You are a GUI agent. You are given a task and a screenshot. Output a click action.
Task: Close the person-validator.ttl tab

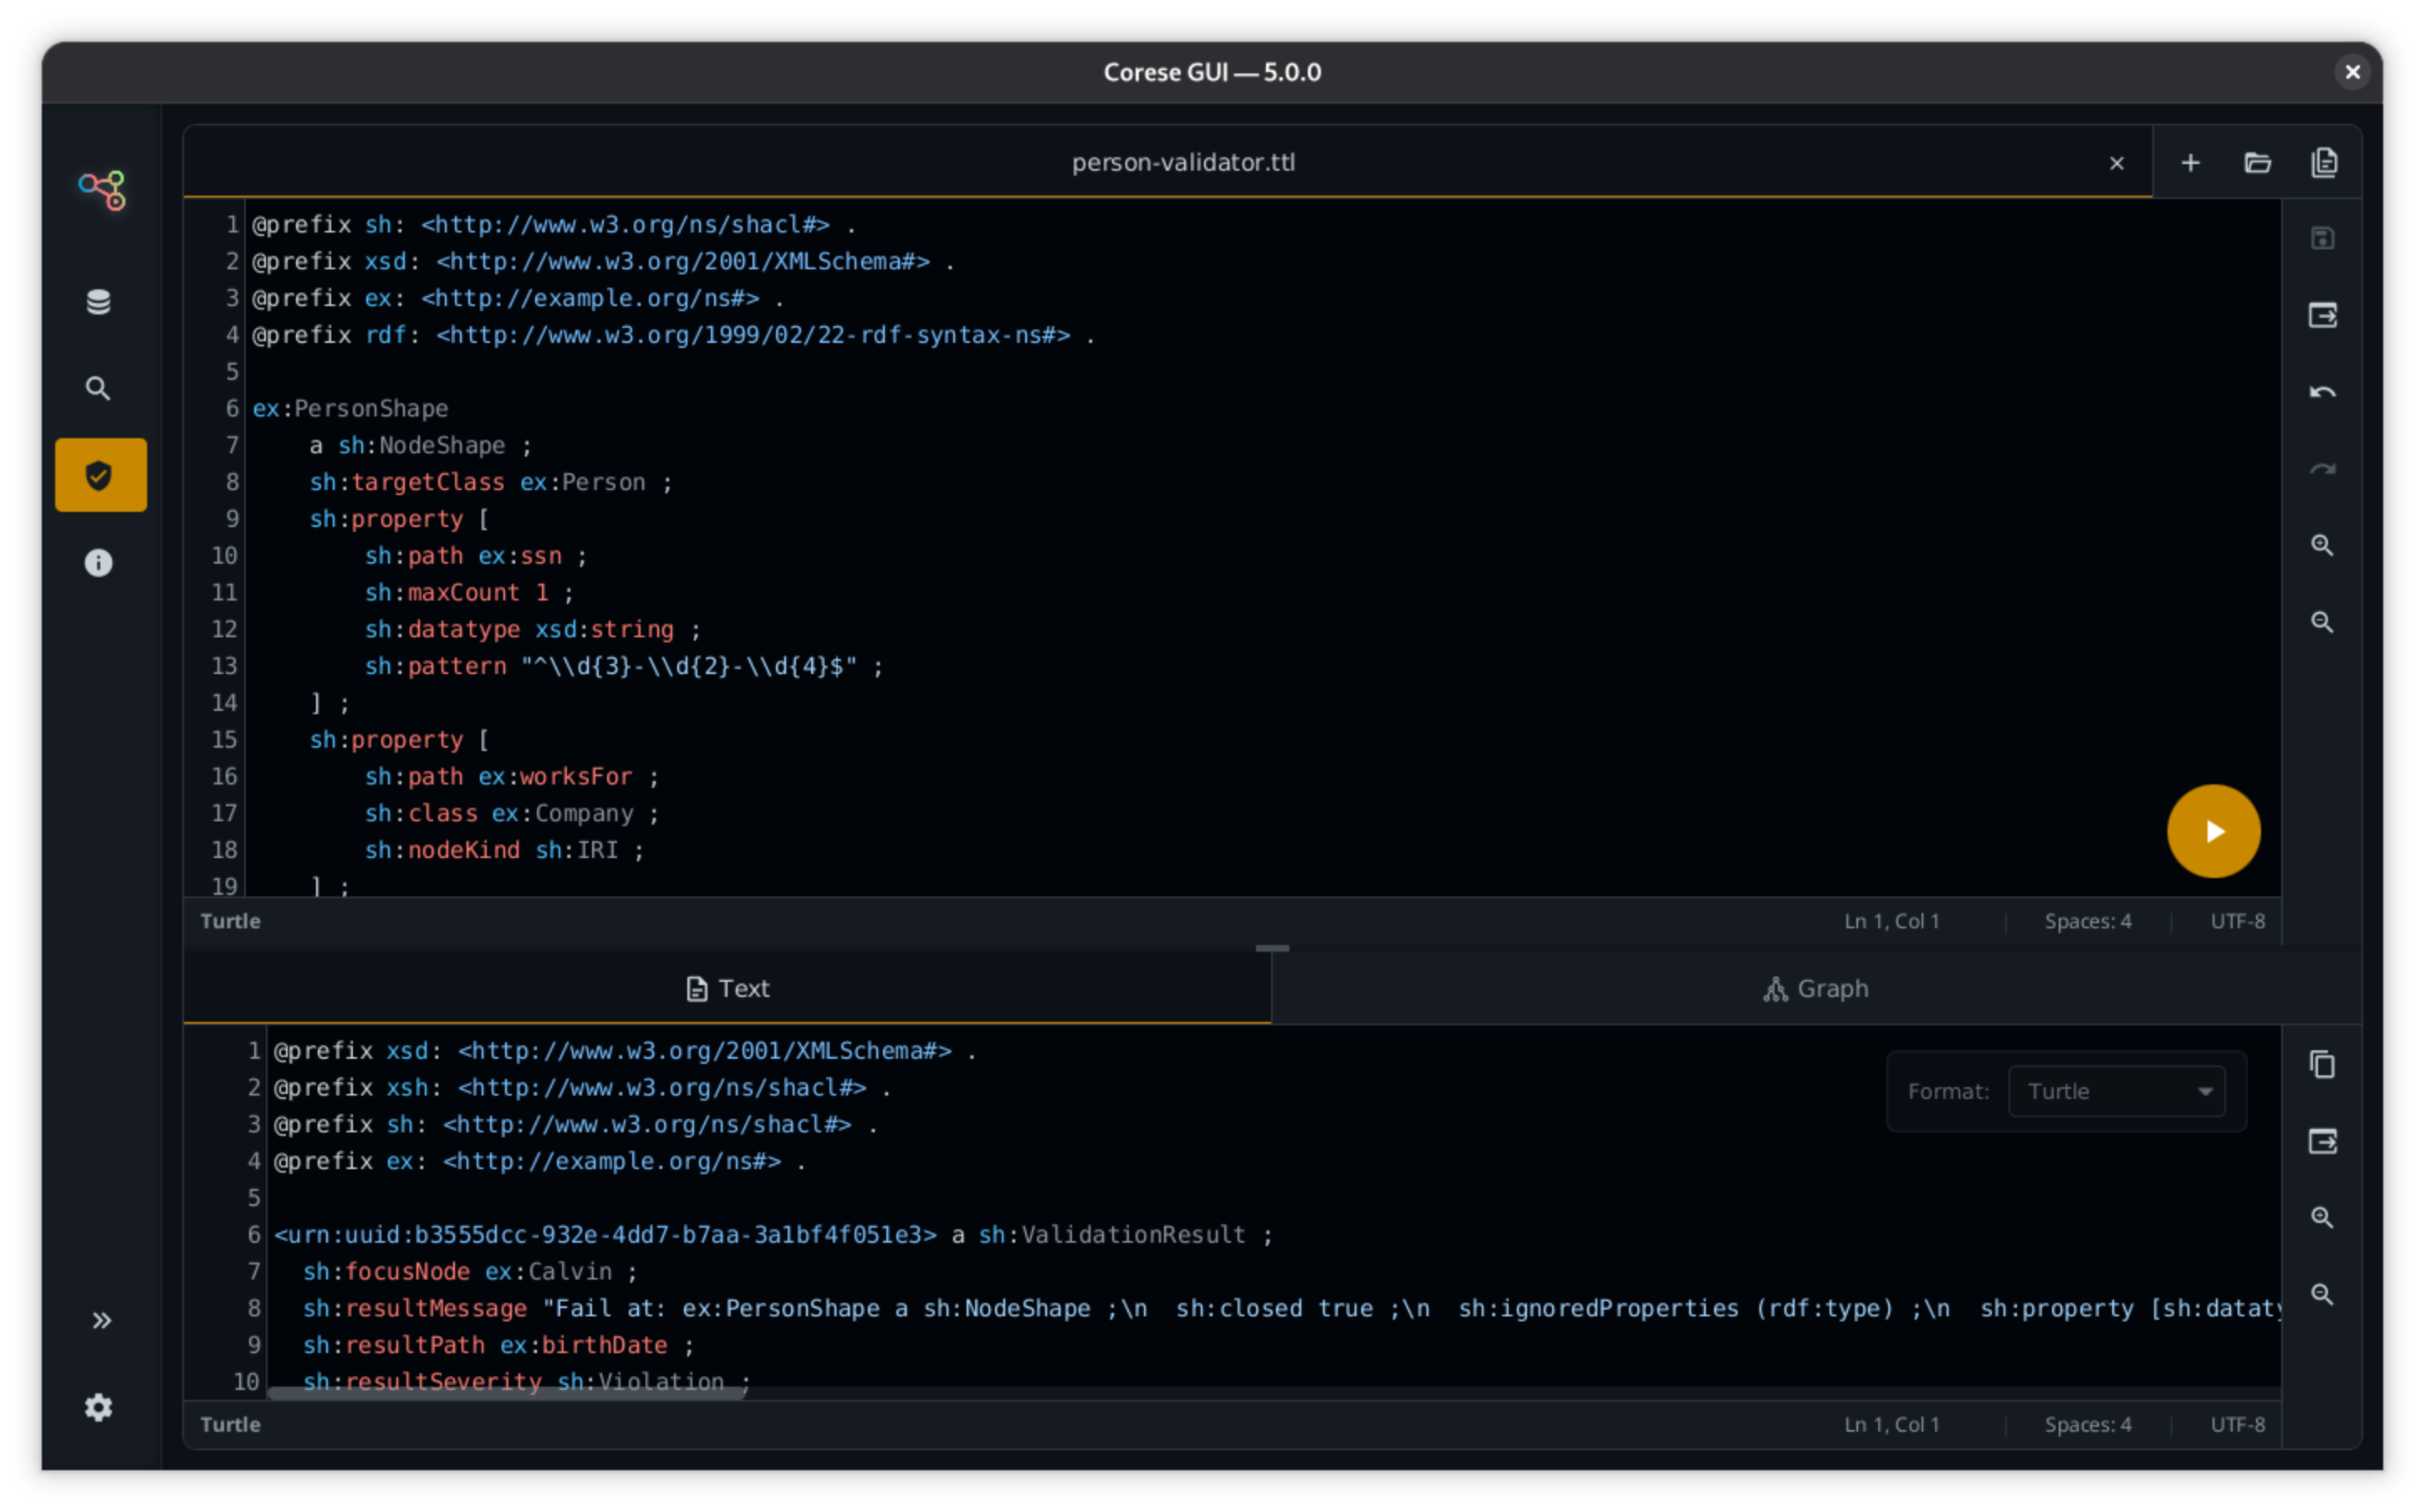coord(2117,162)
